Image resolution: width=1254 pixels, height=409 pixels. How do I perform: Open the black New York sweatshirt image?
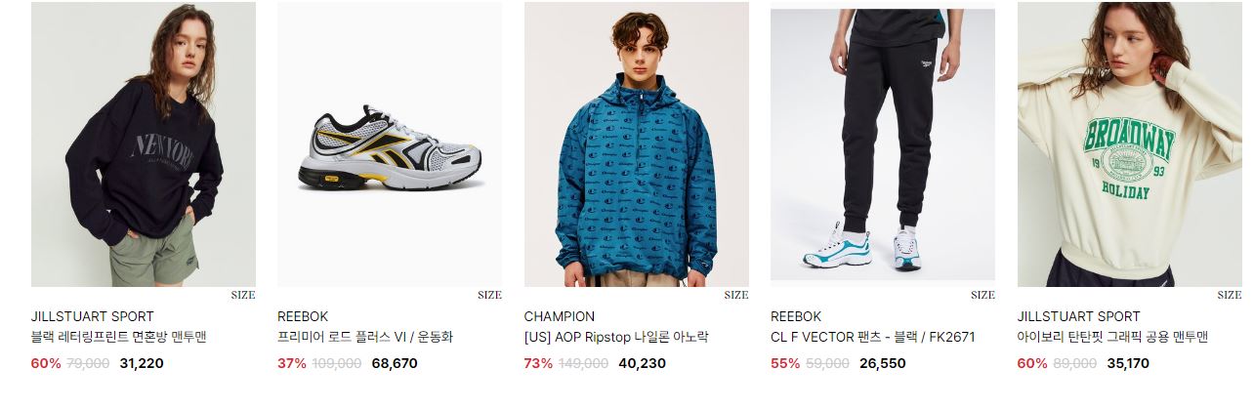tap(144, 144)
